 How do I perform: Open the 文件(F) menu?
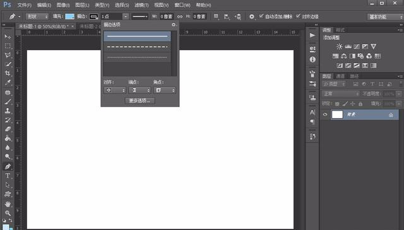(x=24, y=5)
